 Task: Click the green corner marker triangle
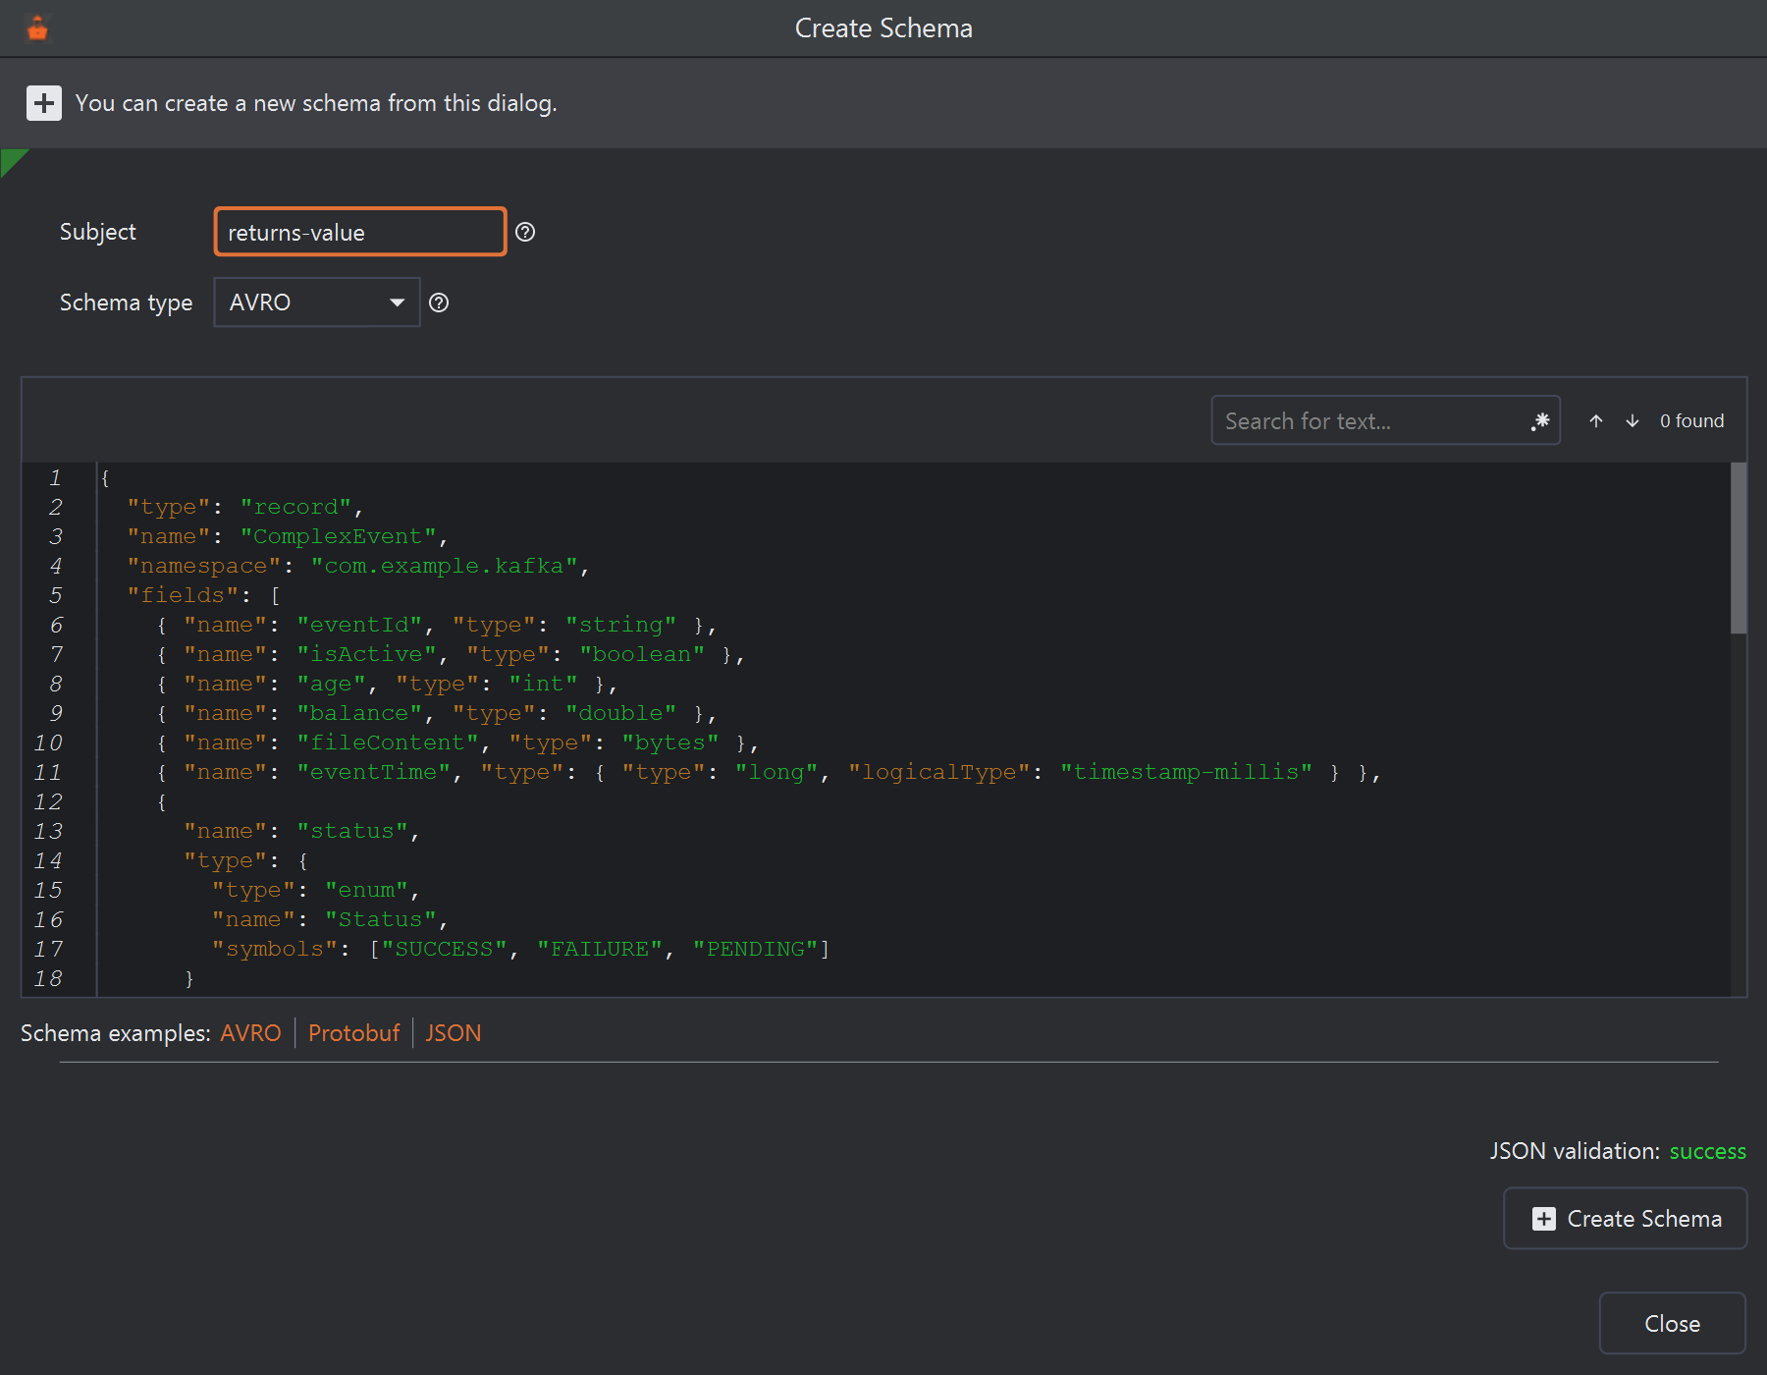coord(12,159)
